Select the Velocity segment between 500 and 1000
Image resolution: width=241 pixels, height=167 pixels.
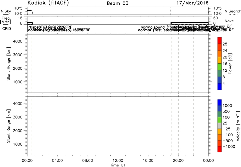point(220,109)
